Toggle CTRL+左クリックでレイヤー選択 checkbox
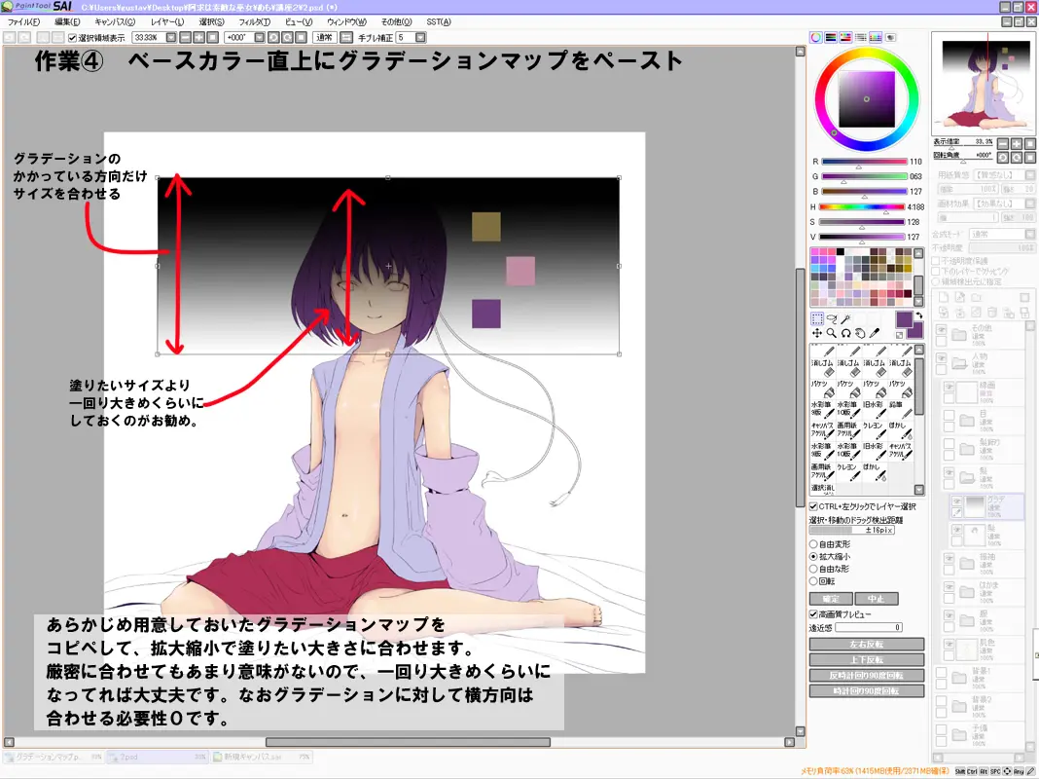The image size is (1039, 779). (x=813, y=506)
